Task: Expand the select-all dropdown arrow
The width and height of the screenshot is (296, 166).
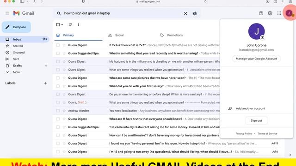Action: (x=62, y=24)
